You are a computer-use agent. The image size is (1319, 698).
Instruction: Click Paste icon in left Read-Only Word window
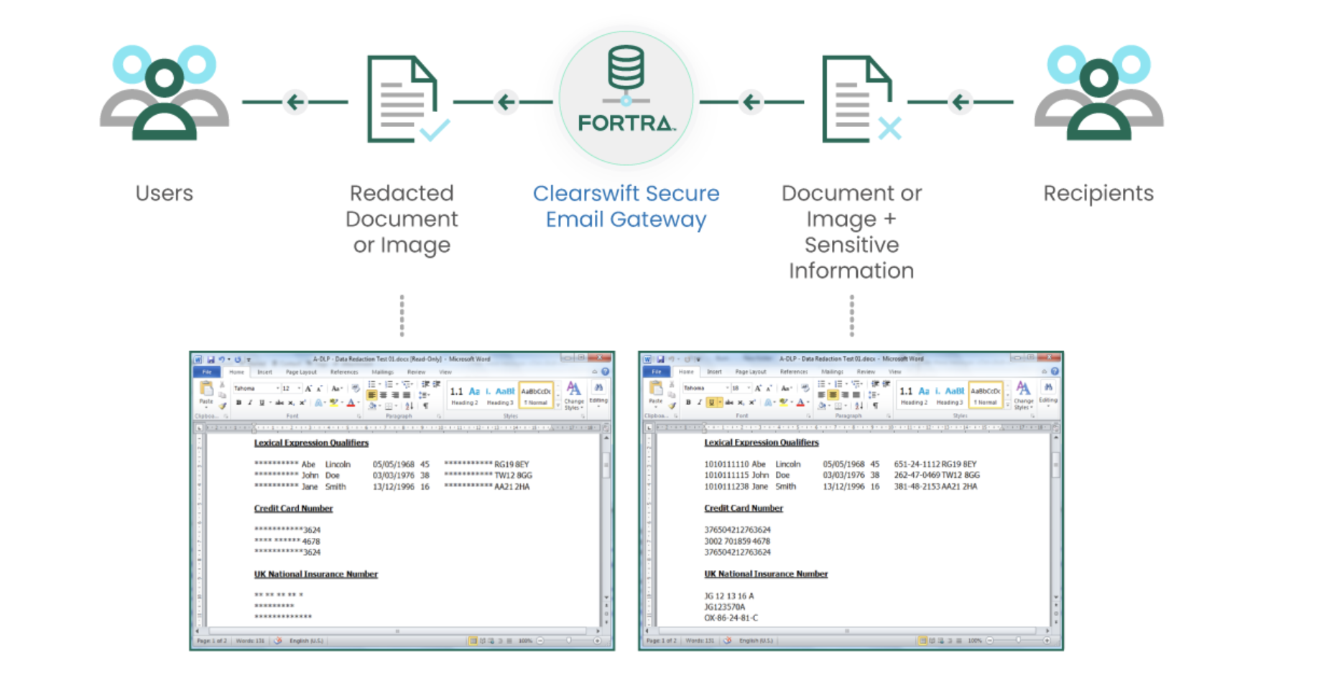[x=206, y=388]
